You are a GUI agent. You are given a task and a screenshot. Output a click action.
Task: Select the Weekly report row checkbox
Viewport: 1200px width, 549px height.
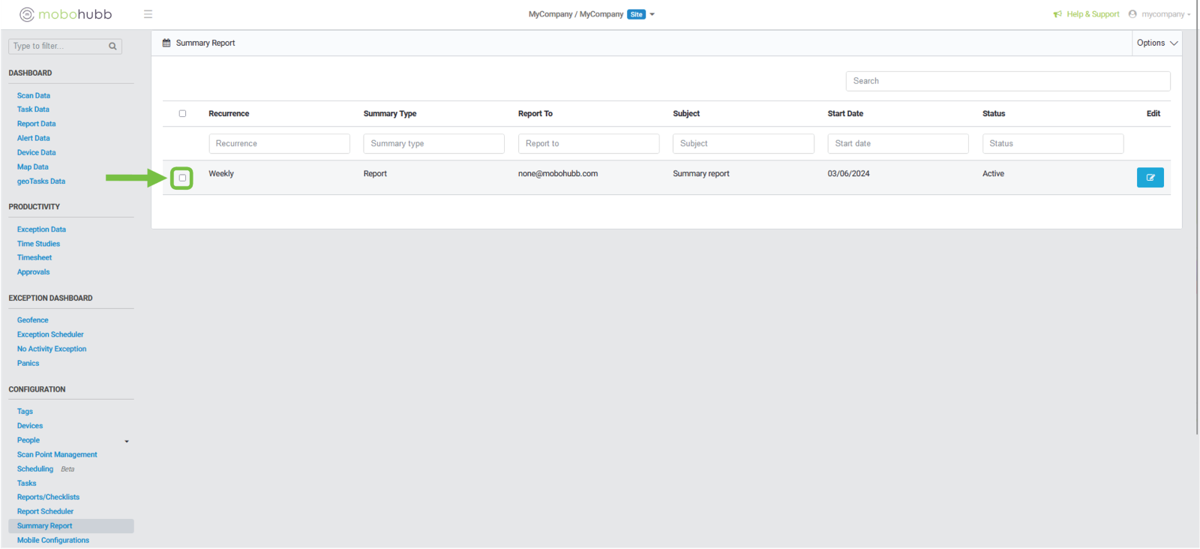click(x=182, y=178)
